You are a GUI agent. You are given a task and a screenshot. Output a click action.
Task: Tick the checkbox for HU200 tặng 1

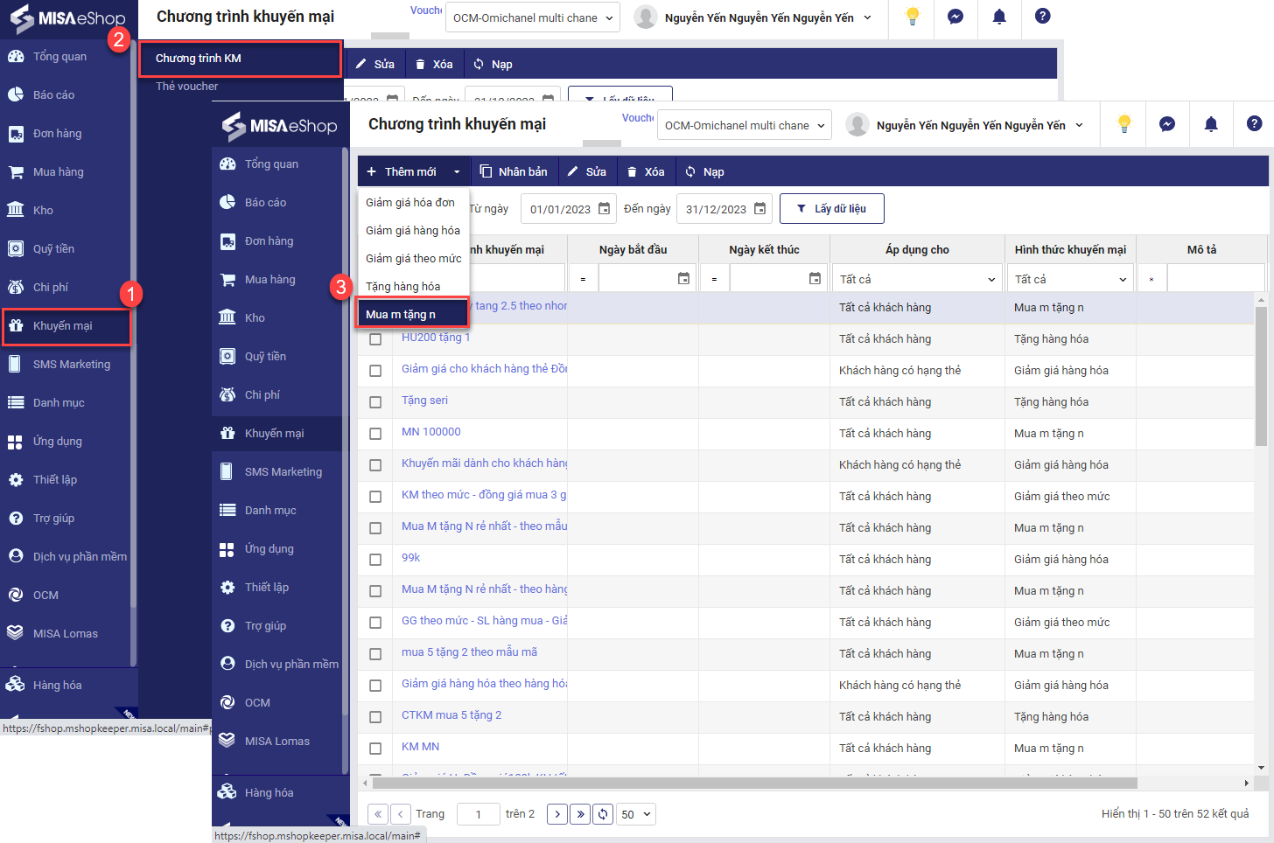tap(375, 339)
